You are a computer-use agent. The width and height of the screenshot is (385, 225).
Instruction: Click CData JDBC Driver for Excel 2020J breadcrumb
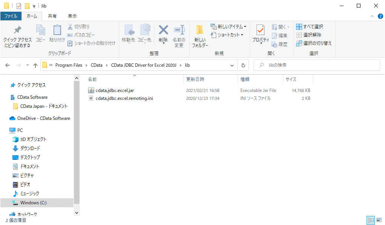pyautogui.click(x=144, y=65)
